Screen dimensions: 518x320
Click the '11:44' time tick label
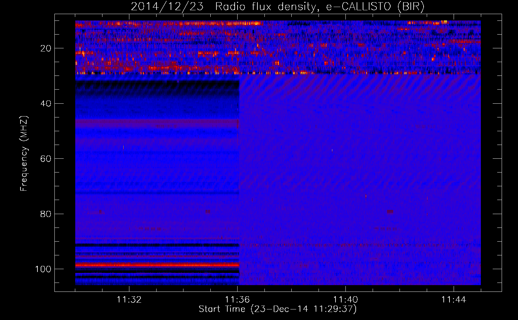(x=454, y=300)
